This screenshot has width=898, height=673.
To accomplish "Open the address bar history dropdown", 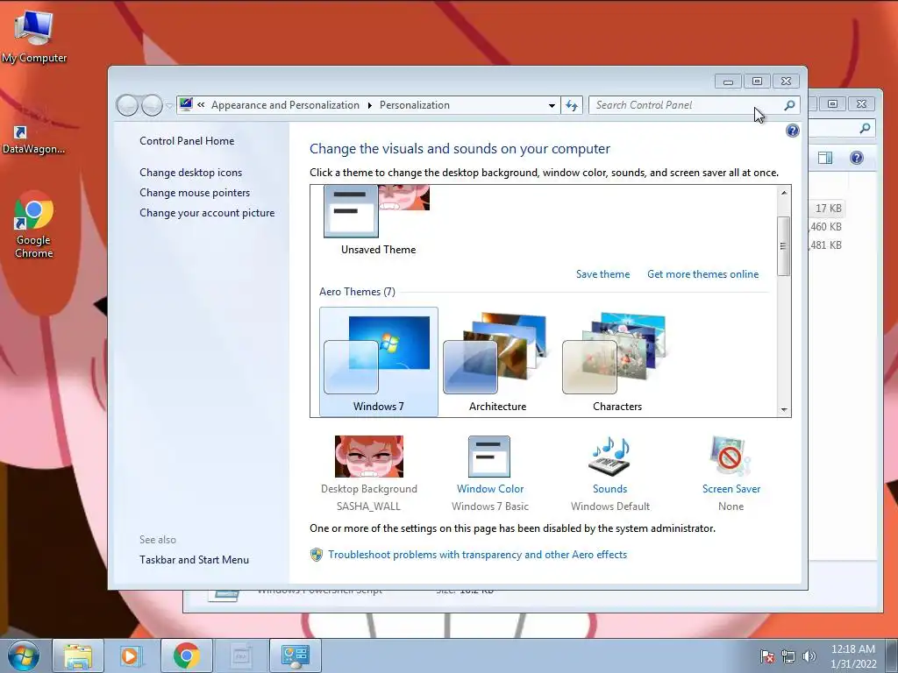I will [552, 105].
